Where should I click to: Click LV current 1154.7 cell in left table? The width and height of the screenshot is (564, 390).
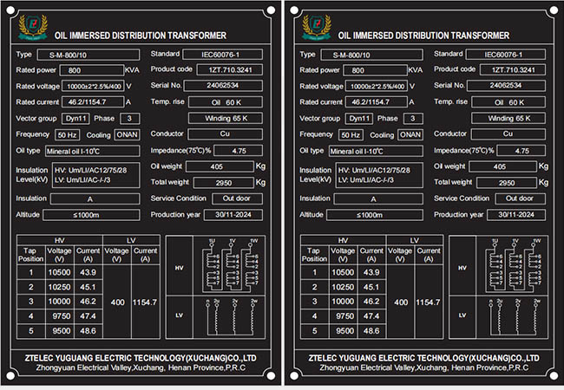145,302
